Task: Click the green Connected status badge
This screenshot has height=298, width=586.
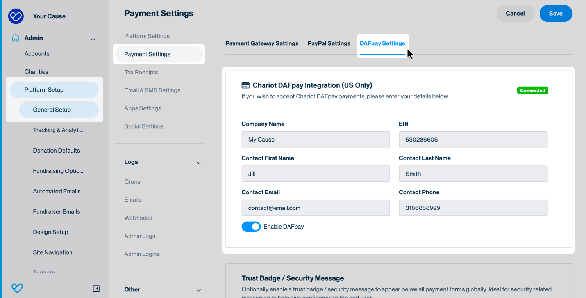Action: [x=532, y=90]
